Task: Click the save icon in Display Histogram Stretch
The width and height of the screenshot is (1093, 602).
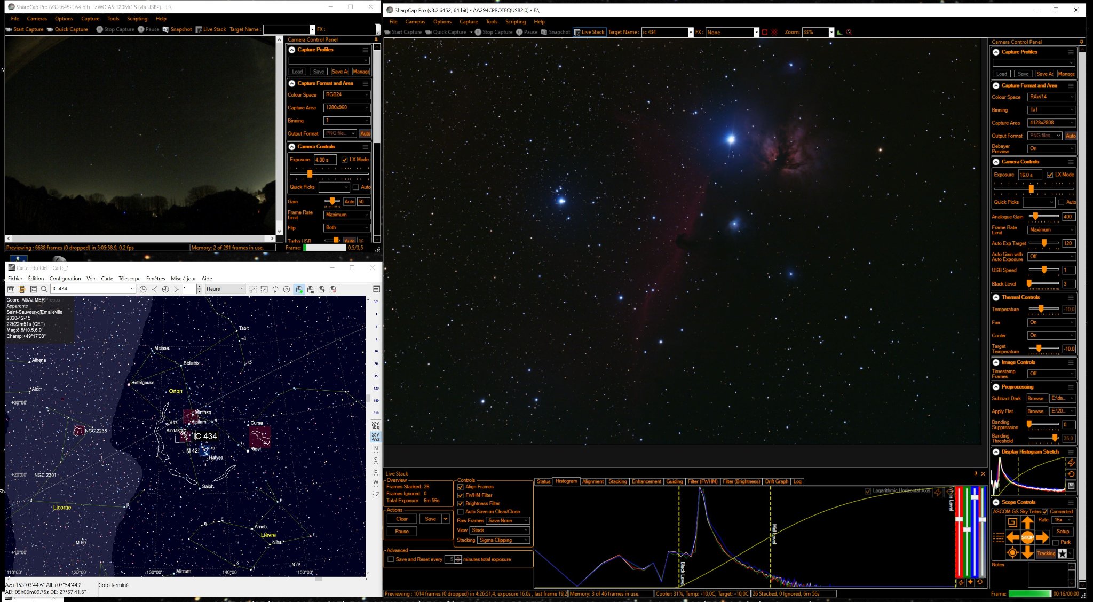Action: point(1071,486)
